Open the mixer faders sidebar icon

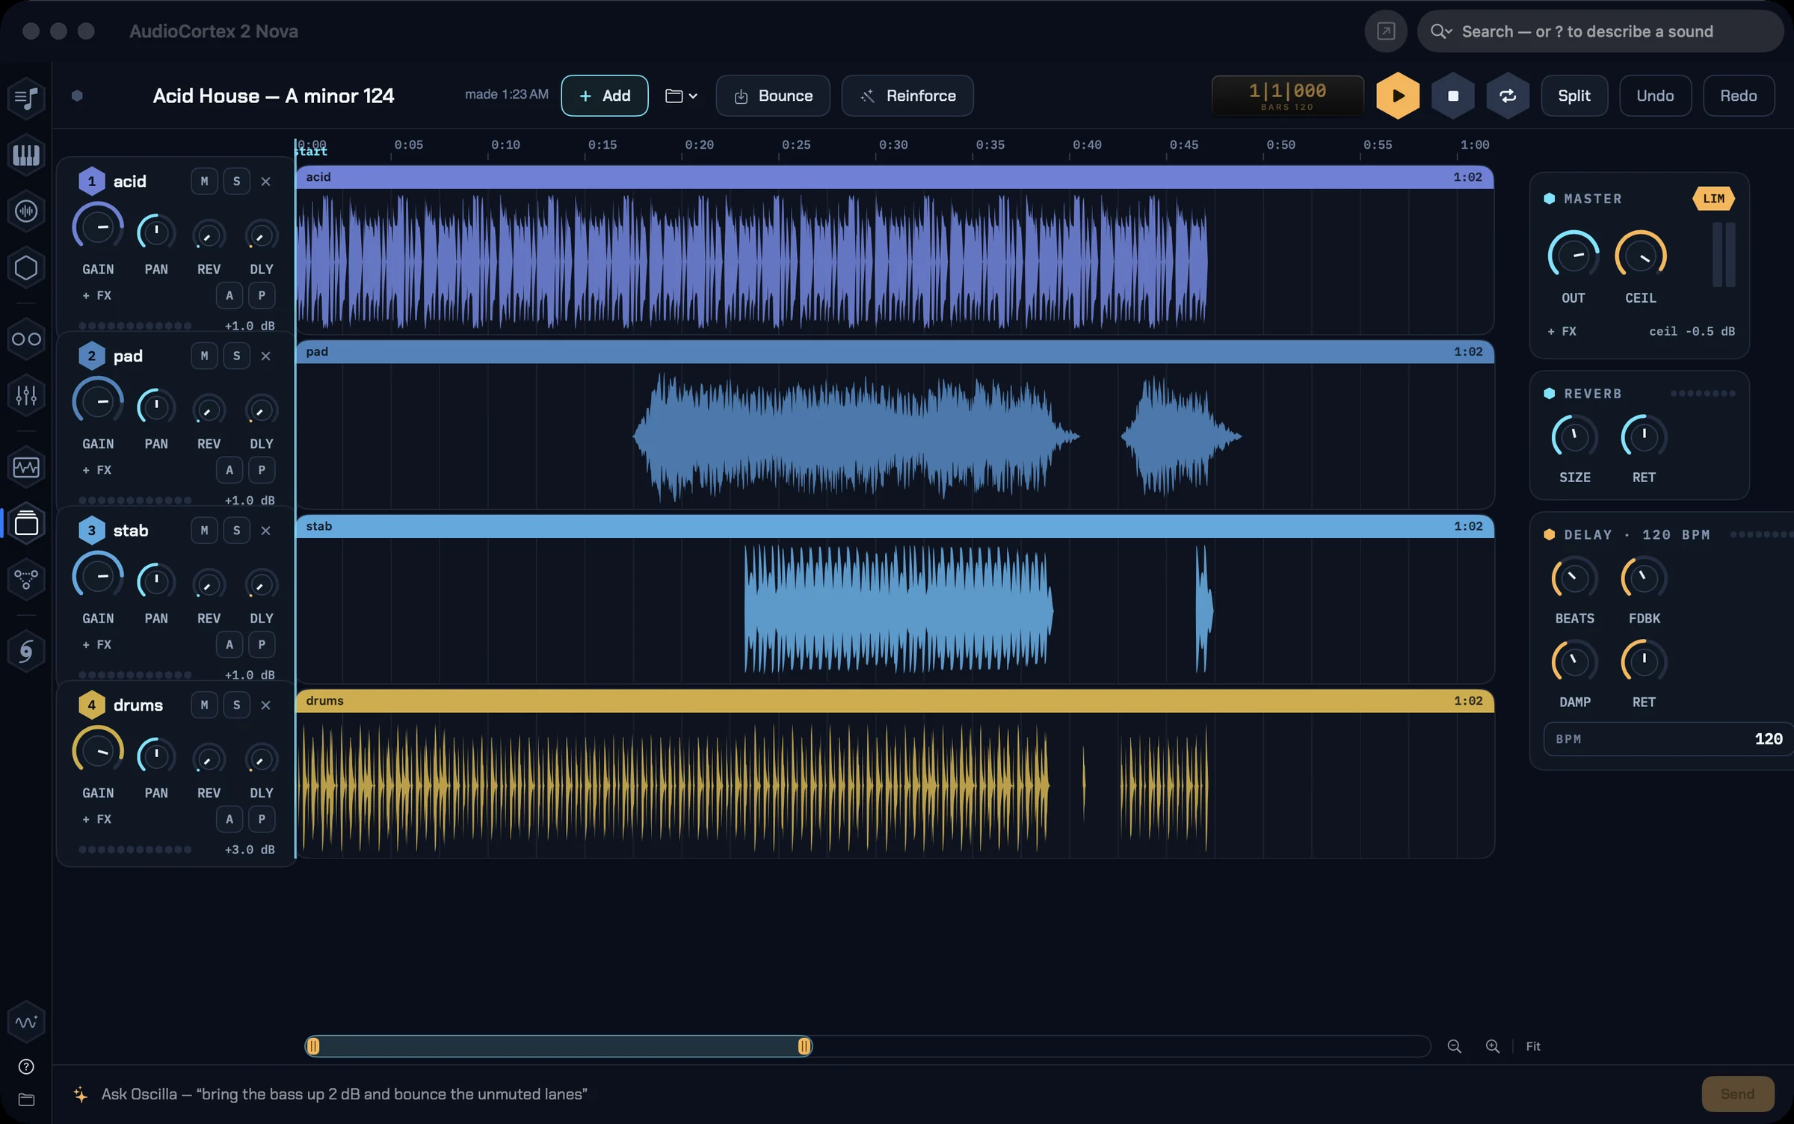pos(26,395)
